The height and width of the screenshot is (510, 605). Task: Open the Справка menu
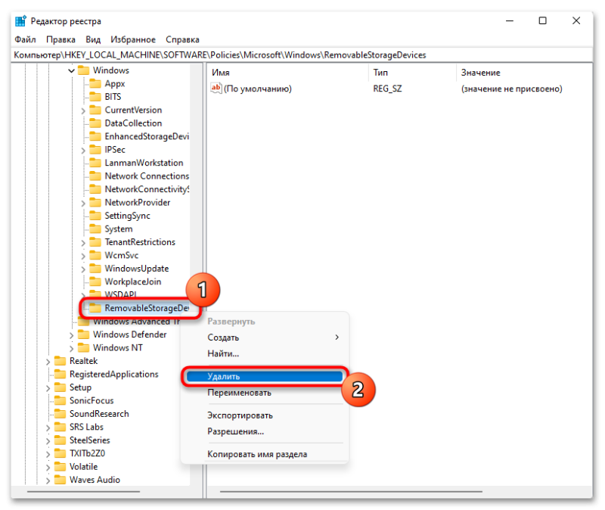182,39
